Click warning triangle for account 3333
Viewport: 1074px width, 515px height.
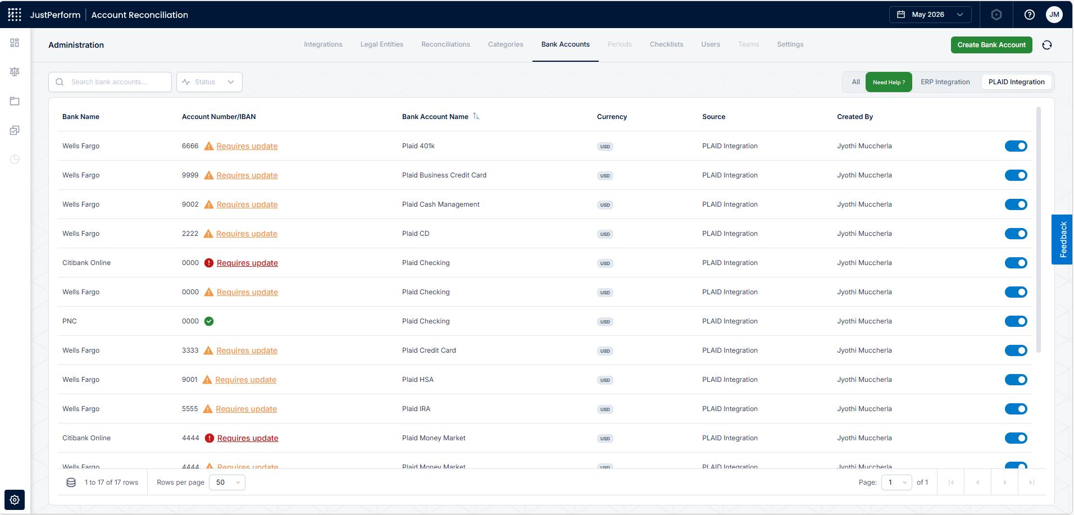click(x=208, y=350)
